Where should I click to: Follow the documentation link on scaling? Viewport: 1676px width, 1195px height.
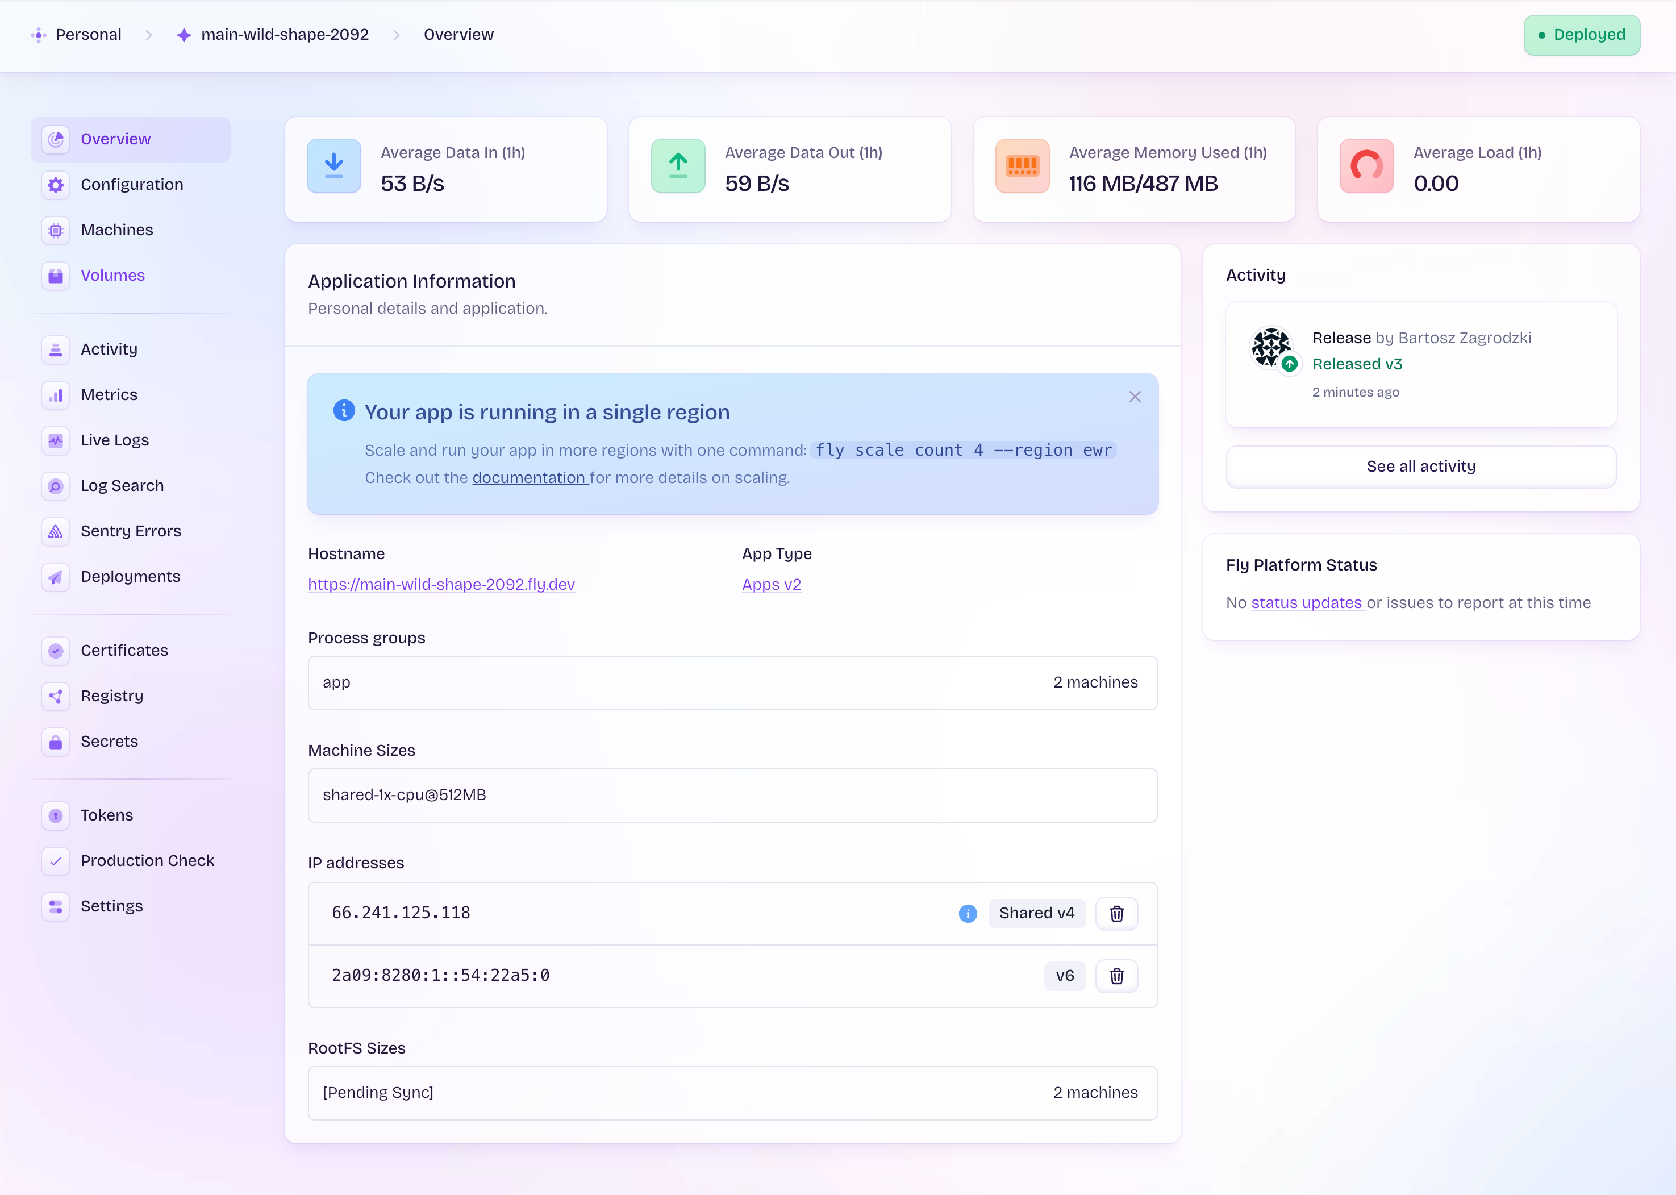[530, 477]
